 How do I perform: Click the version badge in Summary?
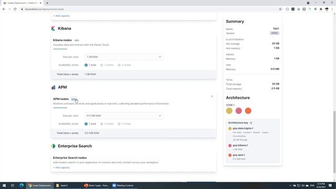tap(275, 33)
